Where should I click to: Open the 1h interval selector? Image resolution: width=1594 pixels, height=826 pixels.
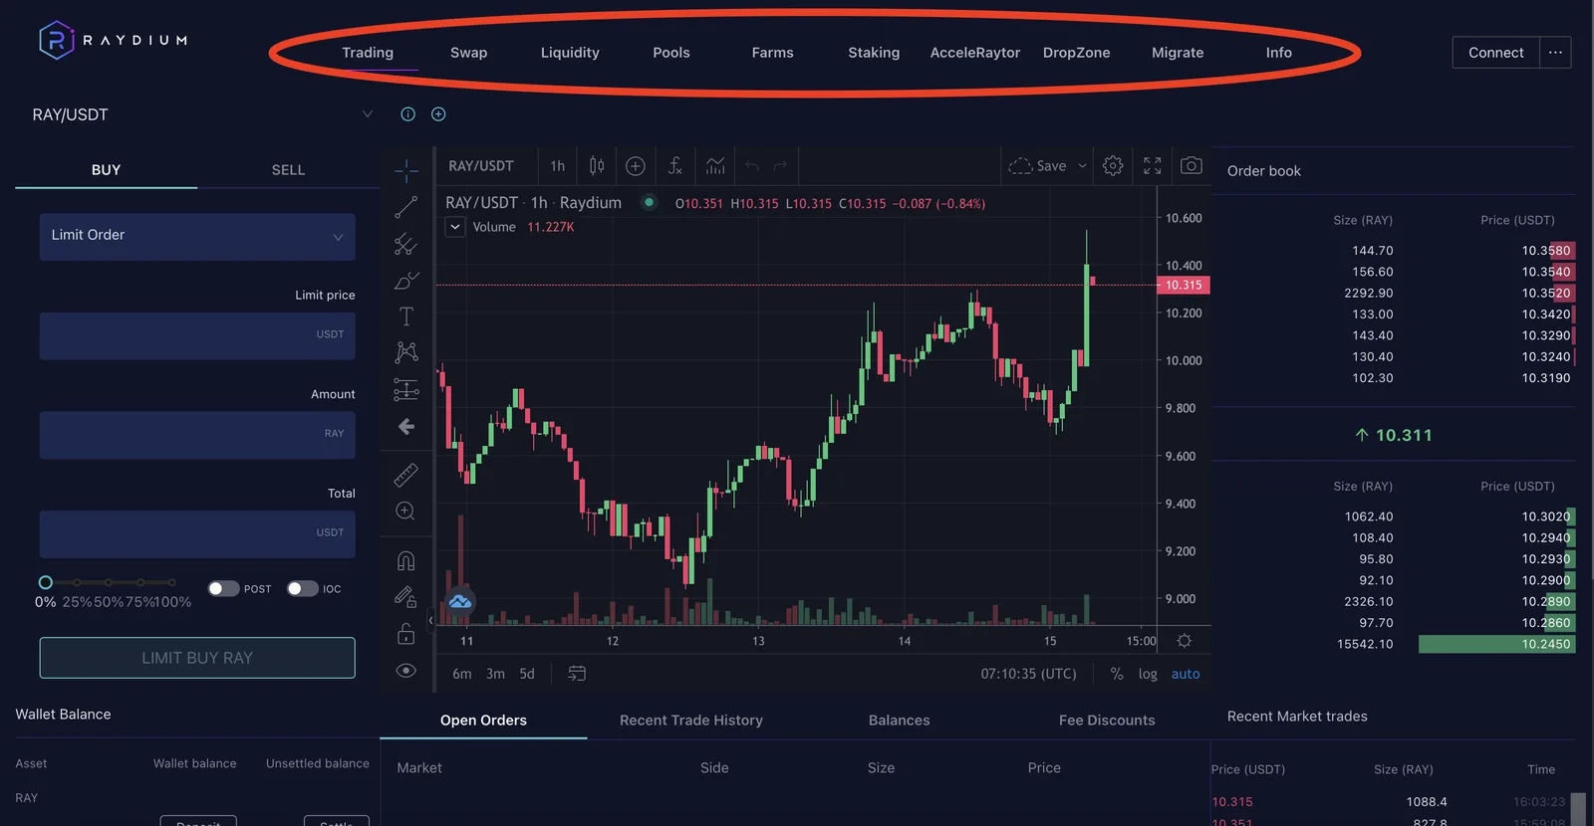[x=558, y=166]
